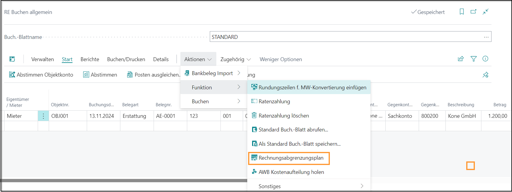Click the pin action bar icon

(x=486, y=75)
